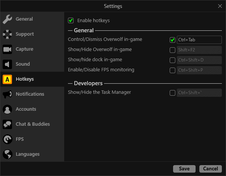This screenshot has width=226, height=176.
Task: Click the Support lifebuoy icon
Action: [x=7, y=34]
